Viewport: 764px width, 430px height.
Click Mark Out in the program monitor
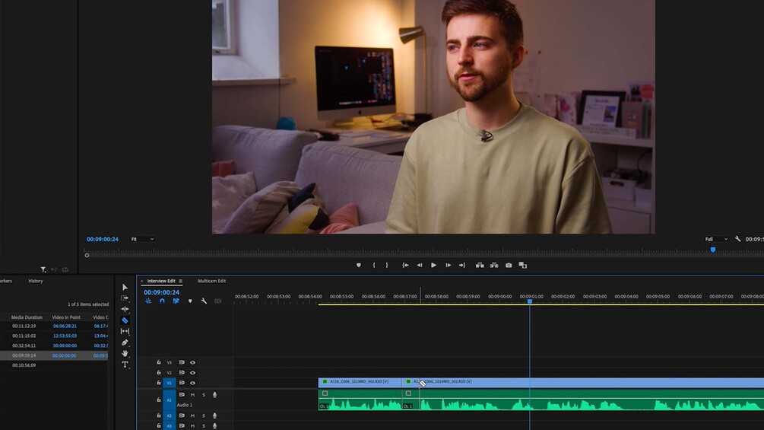click(x=387, y=265)
